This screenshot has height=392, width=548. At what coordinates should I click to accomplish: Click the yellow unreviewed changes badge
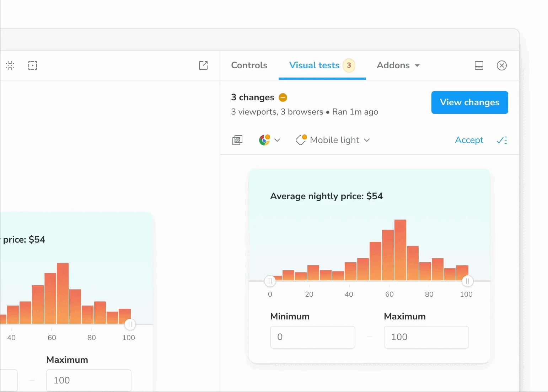[283, 97]
